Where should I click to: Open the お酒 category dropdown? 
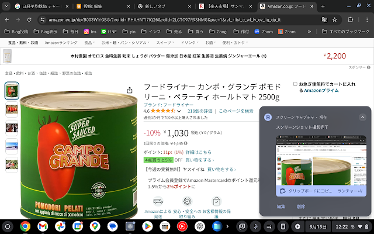click(x=210, y=43)
